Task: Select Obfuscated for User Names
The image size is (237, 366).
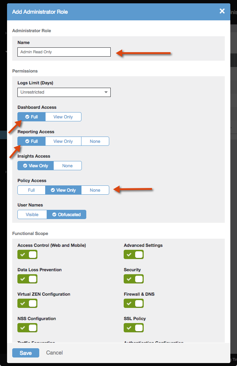Action: 66,215
